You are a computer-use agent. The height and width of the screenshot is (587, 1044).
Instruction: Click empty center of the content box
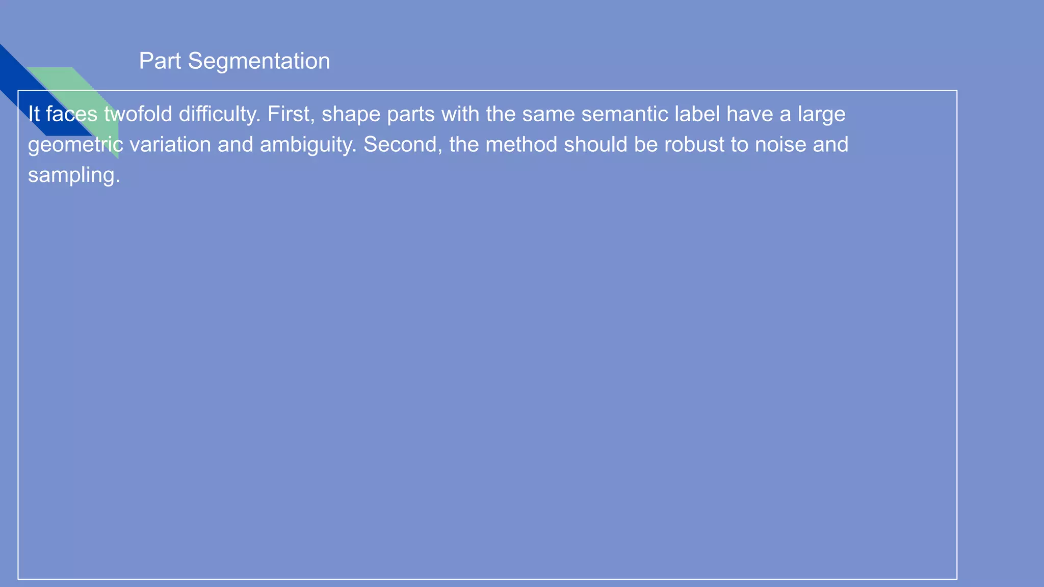tap(487, 357)
